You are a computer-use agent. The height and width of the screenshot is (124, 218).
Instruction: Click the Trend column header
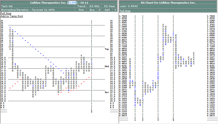(x=81, y=6)
